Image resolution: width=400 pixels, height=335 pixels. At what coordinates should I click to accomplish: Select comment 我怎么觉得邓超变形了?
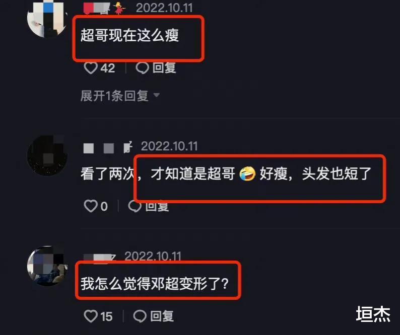click(155, 284)
